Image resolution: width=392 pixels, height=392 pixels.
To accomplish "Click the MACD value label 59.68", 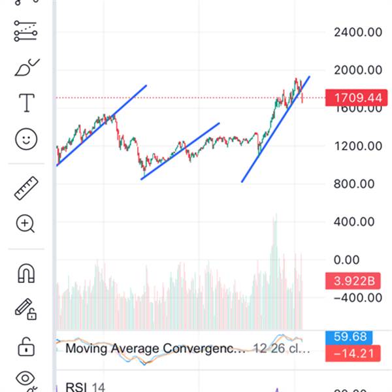I will tap(353, 338).
